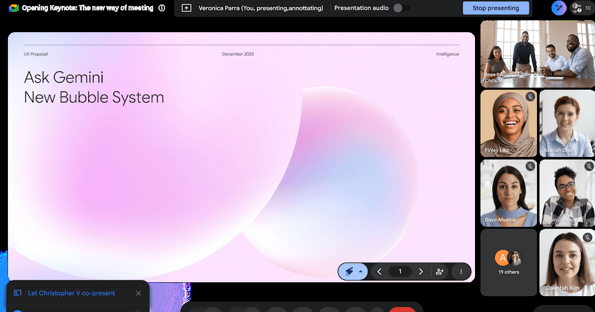Select Dakotah Kim's video tile

[567, 262]
